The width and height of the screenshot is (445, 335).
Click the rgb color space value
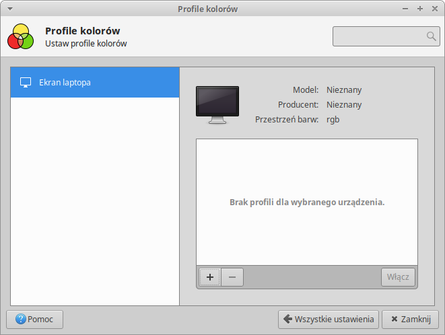click(x=333, y=120)
